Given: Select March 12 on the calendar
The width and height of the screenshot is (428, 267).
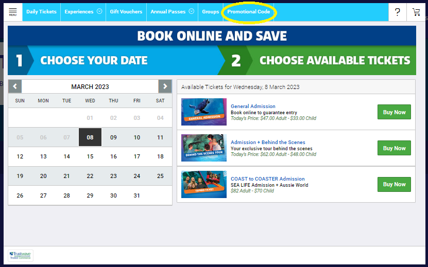Looking at the screenshot, I should tap(20, 156).
